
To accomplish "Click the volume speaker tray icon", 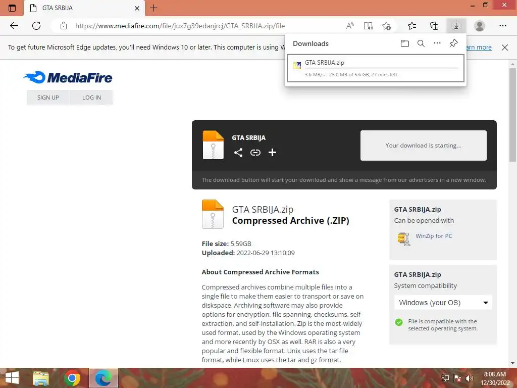I will click(x=470, y=378).
